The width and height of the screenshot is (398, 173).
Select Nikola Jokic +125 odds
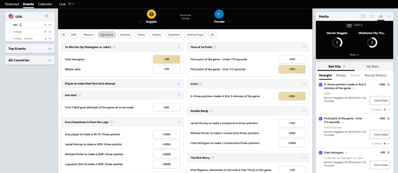pyautogui.click(x=166, y=69)
